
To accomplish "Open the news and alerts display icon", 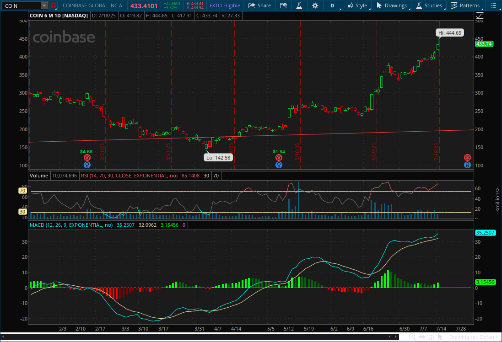I will 283,5.
